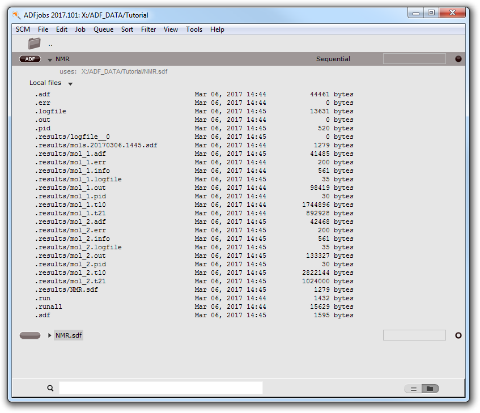The image size is (480, 413).
Task: Open .results/mol_2.pid file
Action: (70, 265)
